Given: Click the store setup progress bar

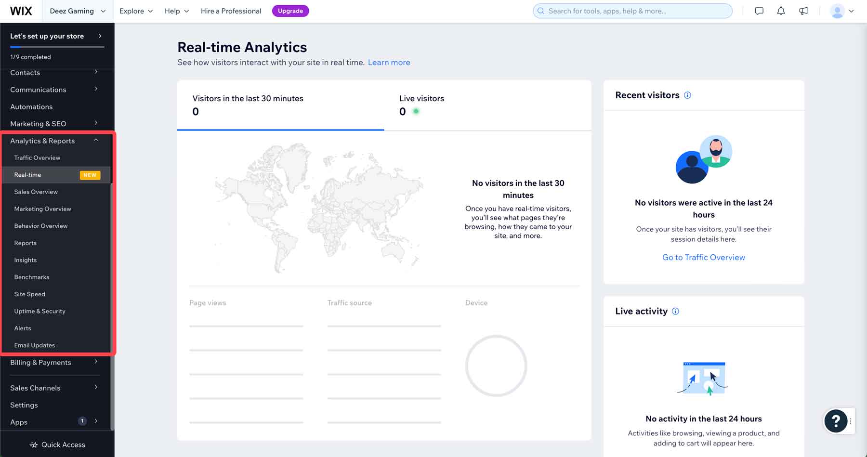Looking at the screenshot, I should click(x=56, y=47).
